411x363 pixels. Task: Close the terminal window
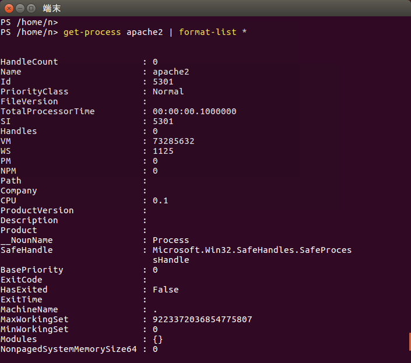(8, 8)
